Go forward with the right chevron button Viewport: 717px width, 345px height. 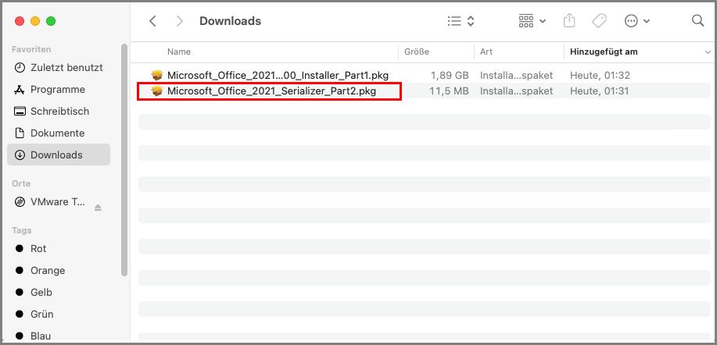coord(180,21)
